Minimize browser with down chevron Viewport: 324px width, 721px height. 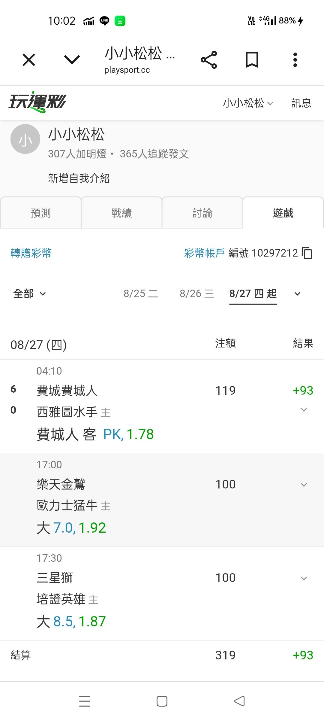coord(72,60)
